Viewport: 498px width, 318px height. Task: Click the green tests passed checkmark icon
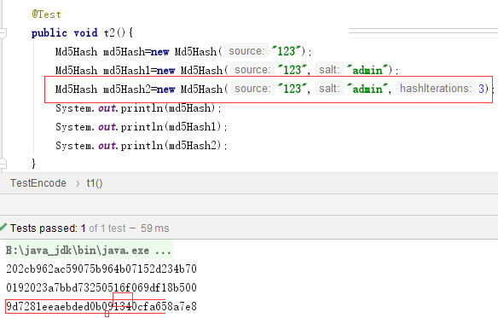pos(3,227)
